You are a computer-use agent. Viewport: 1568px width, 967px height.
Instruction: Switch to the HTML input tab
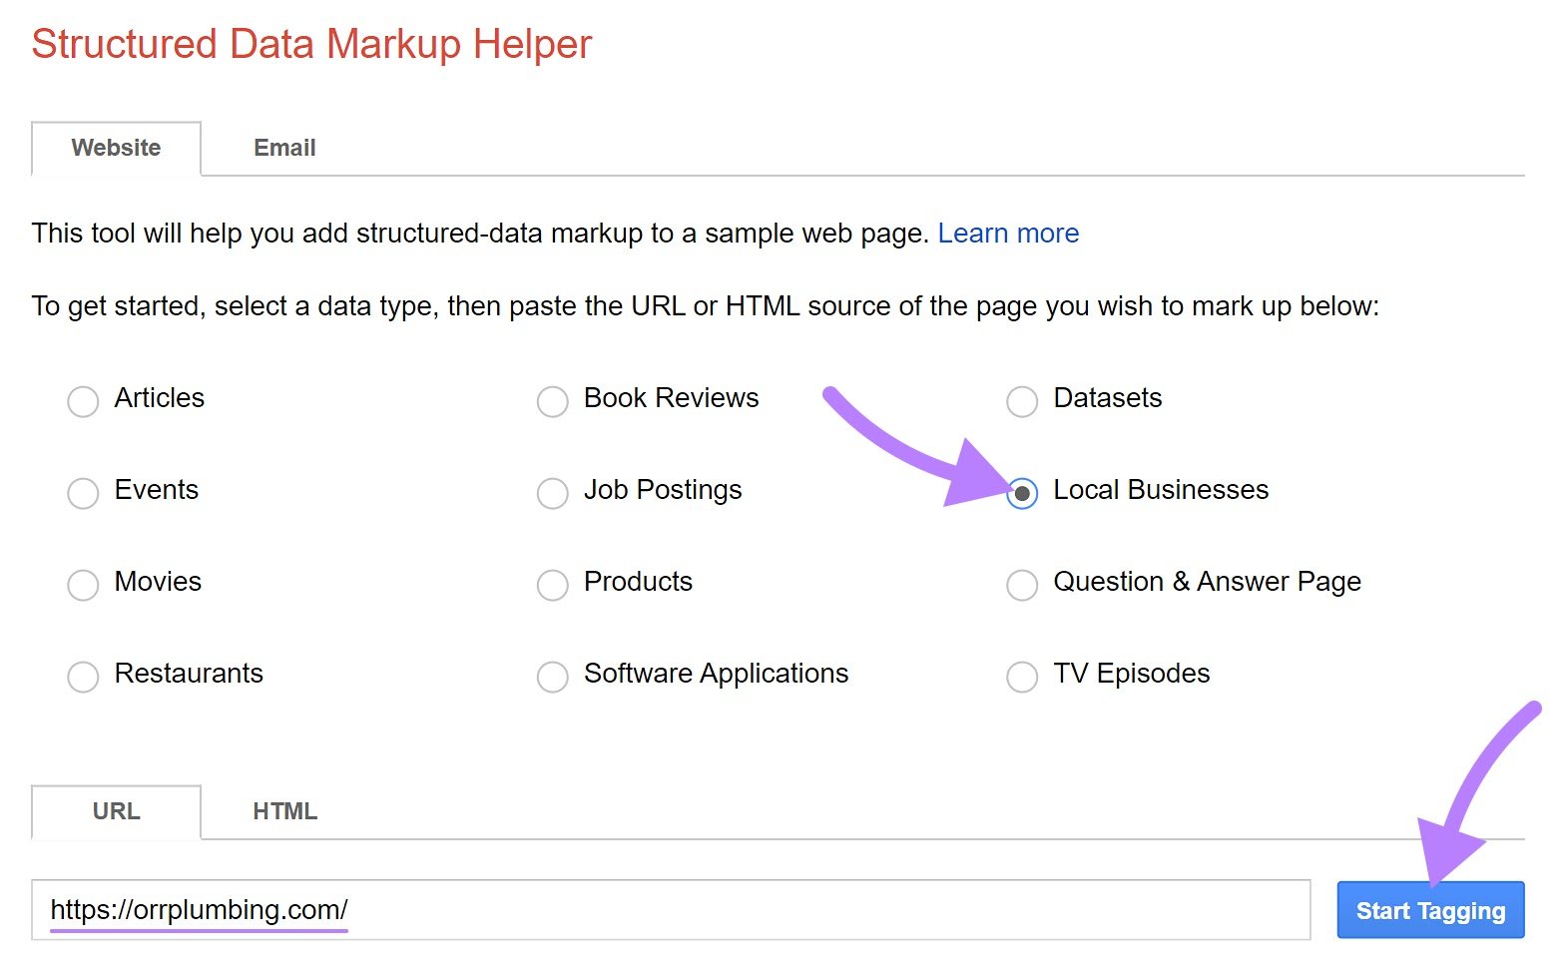click(285, 811)
